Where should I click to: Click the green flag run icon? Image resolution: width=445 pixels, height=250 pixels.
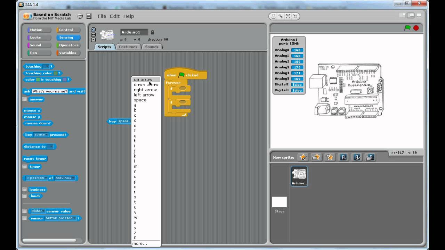click(x=407, y=28)
